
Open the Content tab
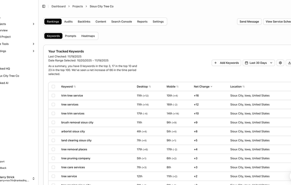[101, 22]
